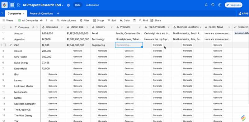Open AI Prospect Research Tool title dropdown
The height and width of the screenshot is (122, 249).
click(x=63, y=5)
